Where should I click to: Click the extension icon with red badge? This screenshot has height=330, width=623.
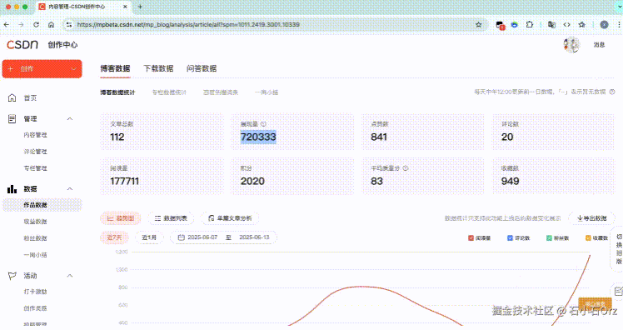(x=501, y=25)
